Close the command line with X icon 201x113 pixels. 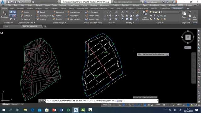[41, 101]
